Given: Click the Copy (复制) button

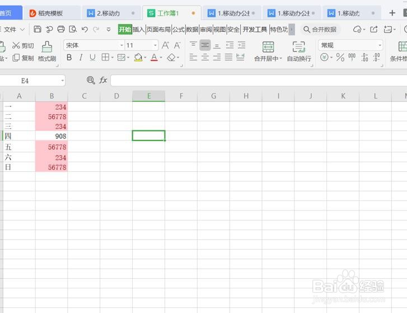Looking at the screenshot, I should click(24, 58).
